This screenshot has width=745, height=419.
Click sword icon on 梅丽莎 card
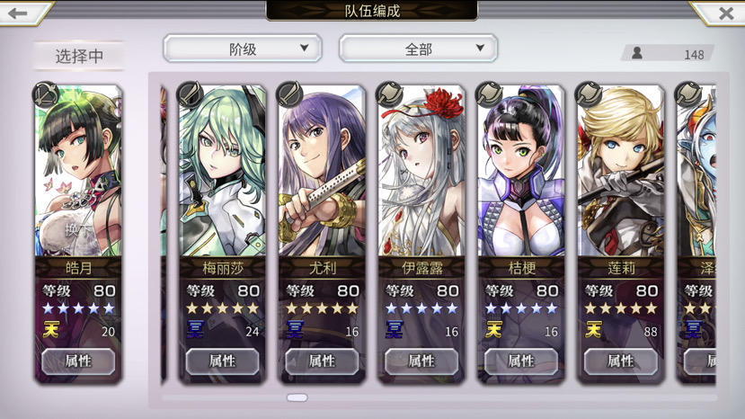190,94
